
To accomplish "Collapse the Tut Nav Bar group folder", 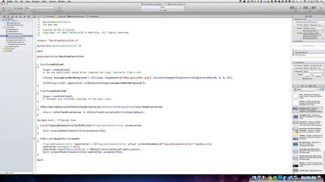I will click(x=3, y=27).
